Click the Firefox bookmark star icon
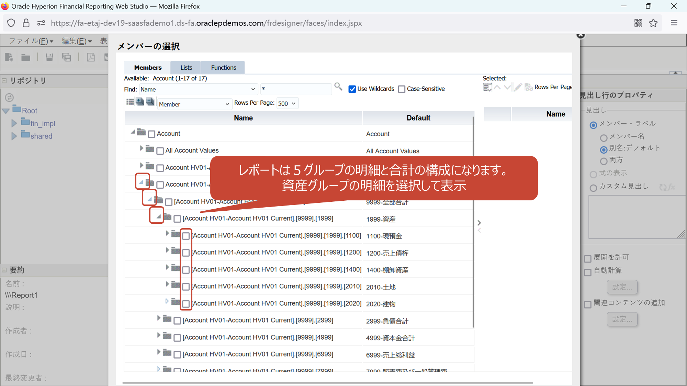The width and height of the screenshot is (687, 386). 653,23
